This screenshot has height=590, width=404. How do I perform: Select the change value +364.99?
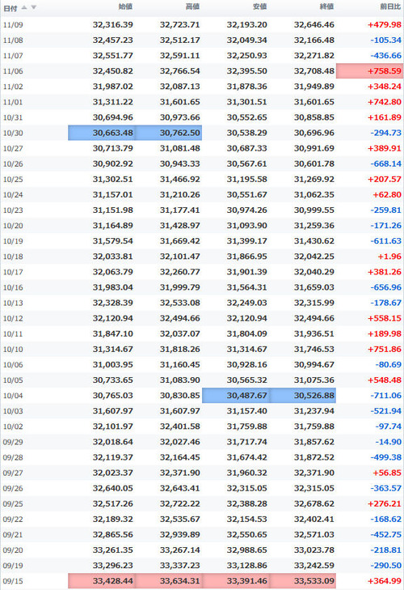tap(385, 581)
